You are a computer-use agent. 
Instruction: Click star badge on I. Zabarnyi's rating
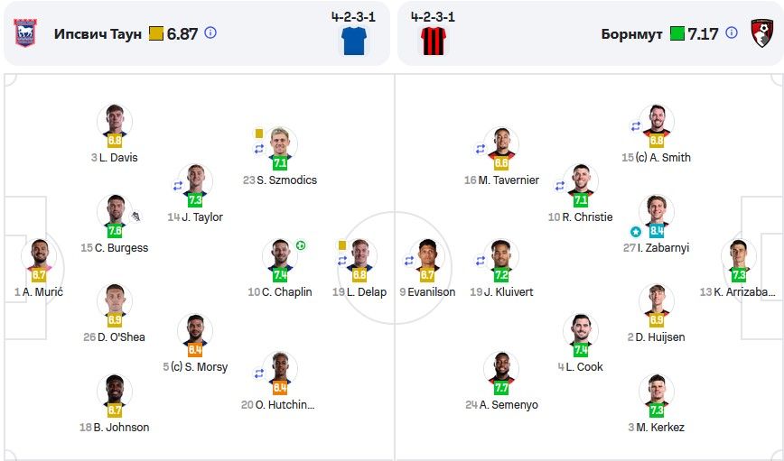tap(636, 231)
